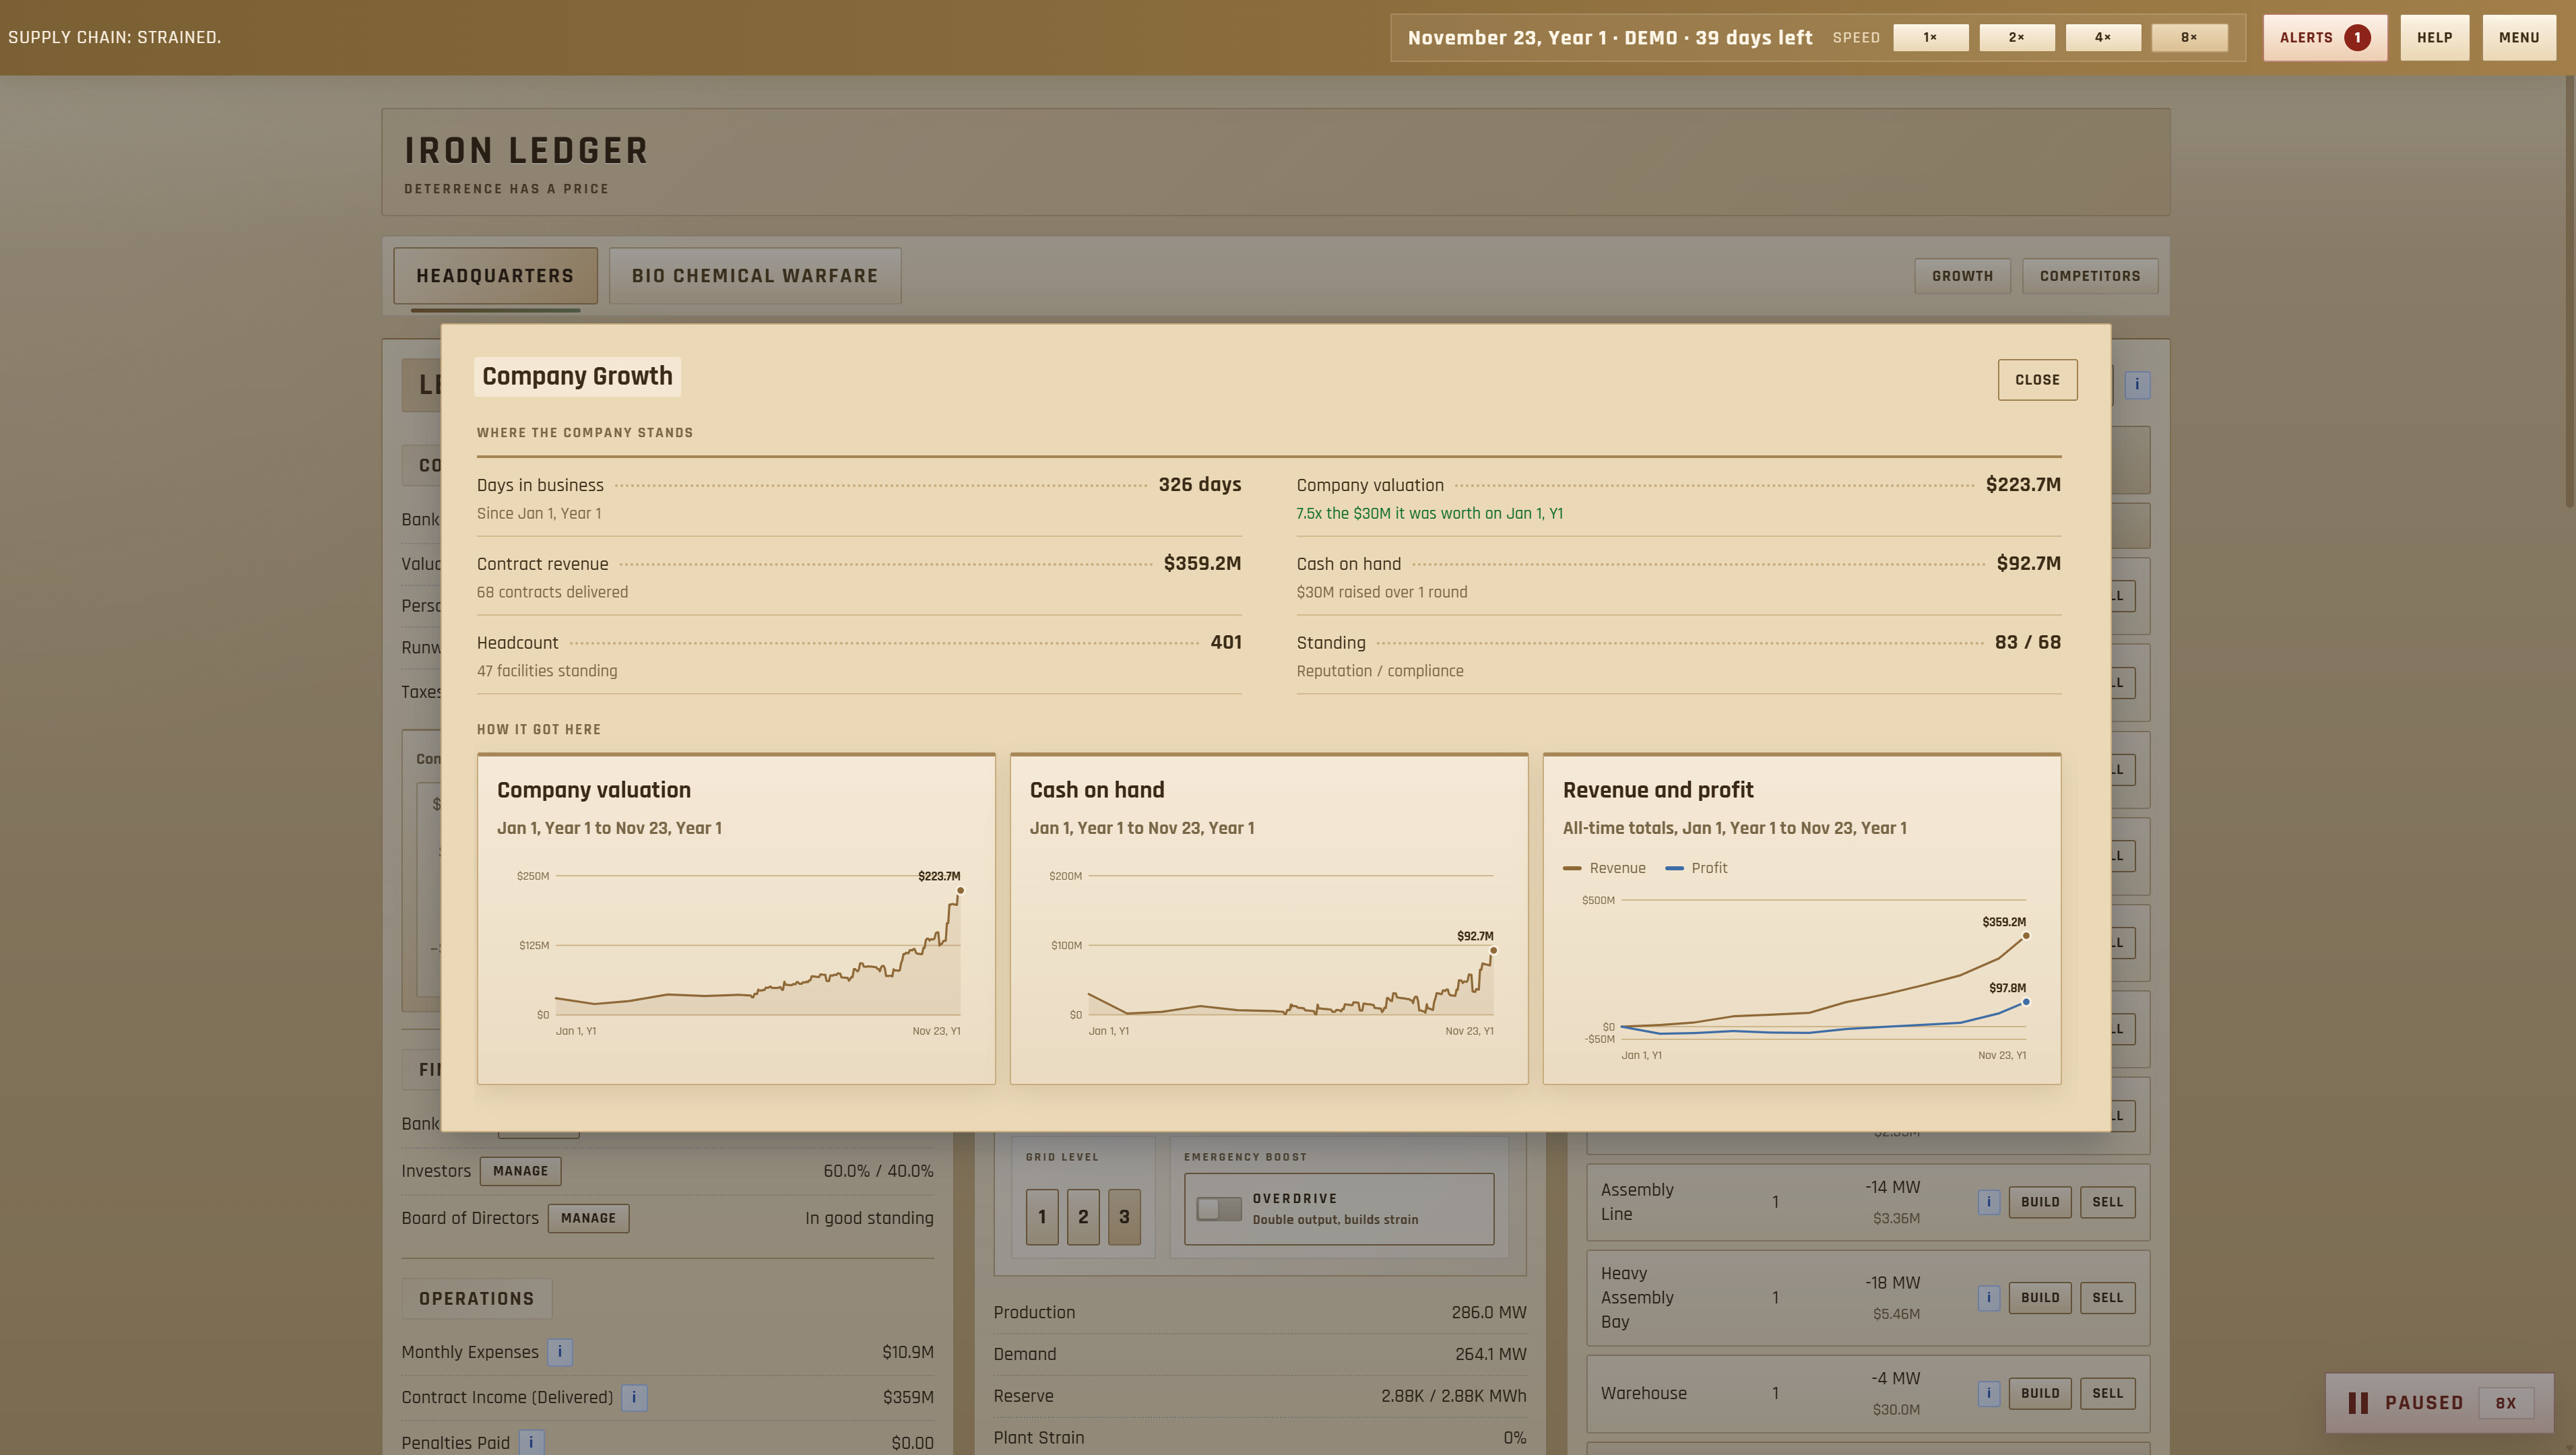Click the Cash on hand chart card
This screenshot has height=1455, width=2576.
pos(1269,919)
